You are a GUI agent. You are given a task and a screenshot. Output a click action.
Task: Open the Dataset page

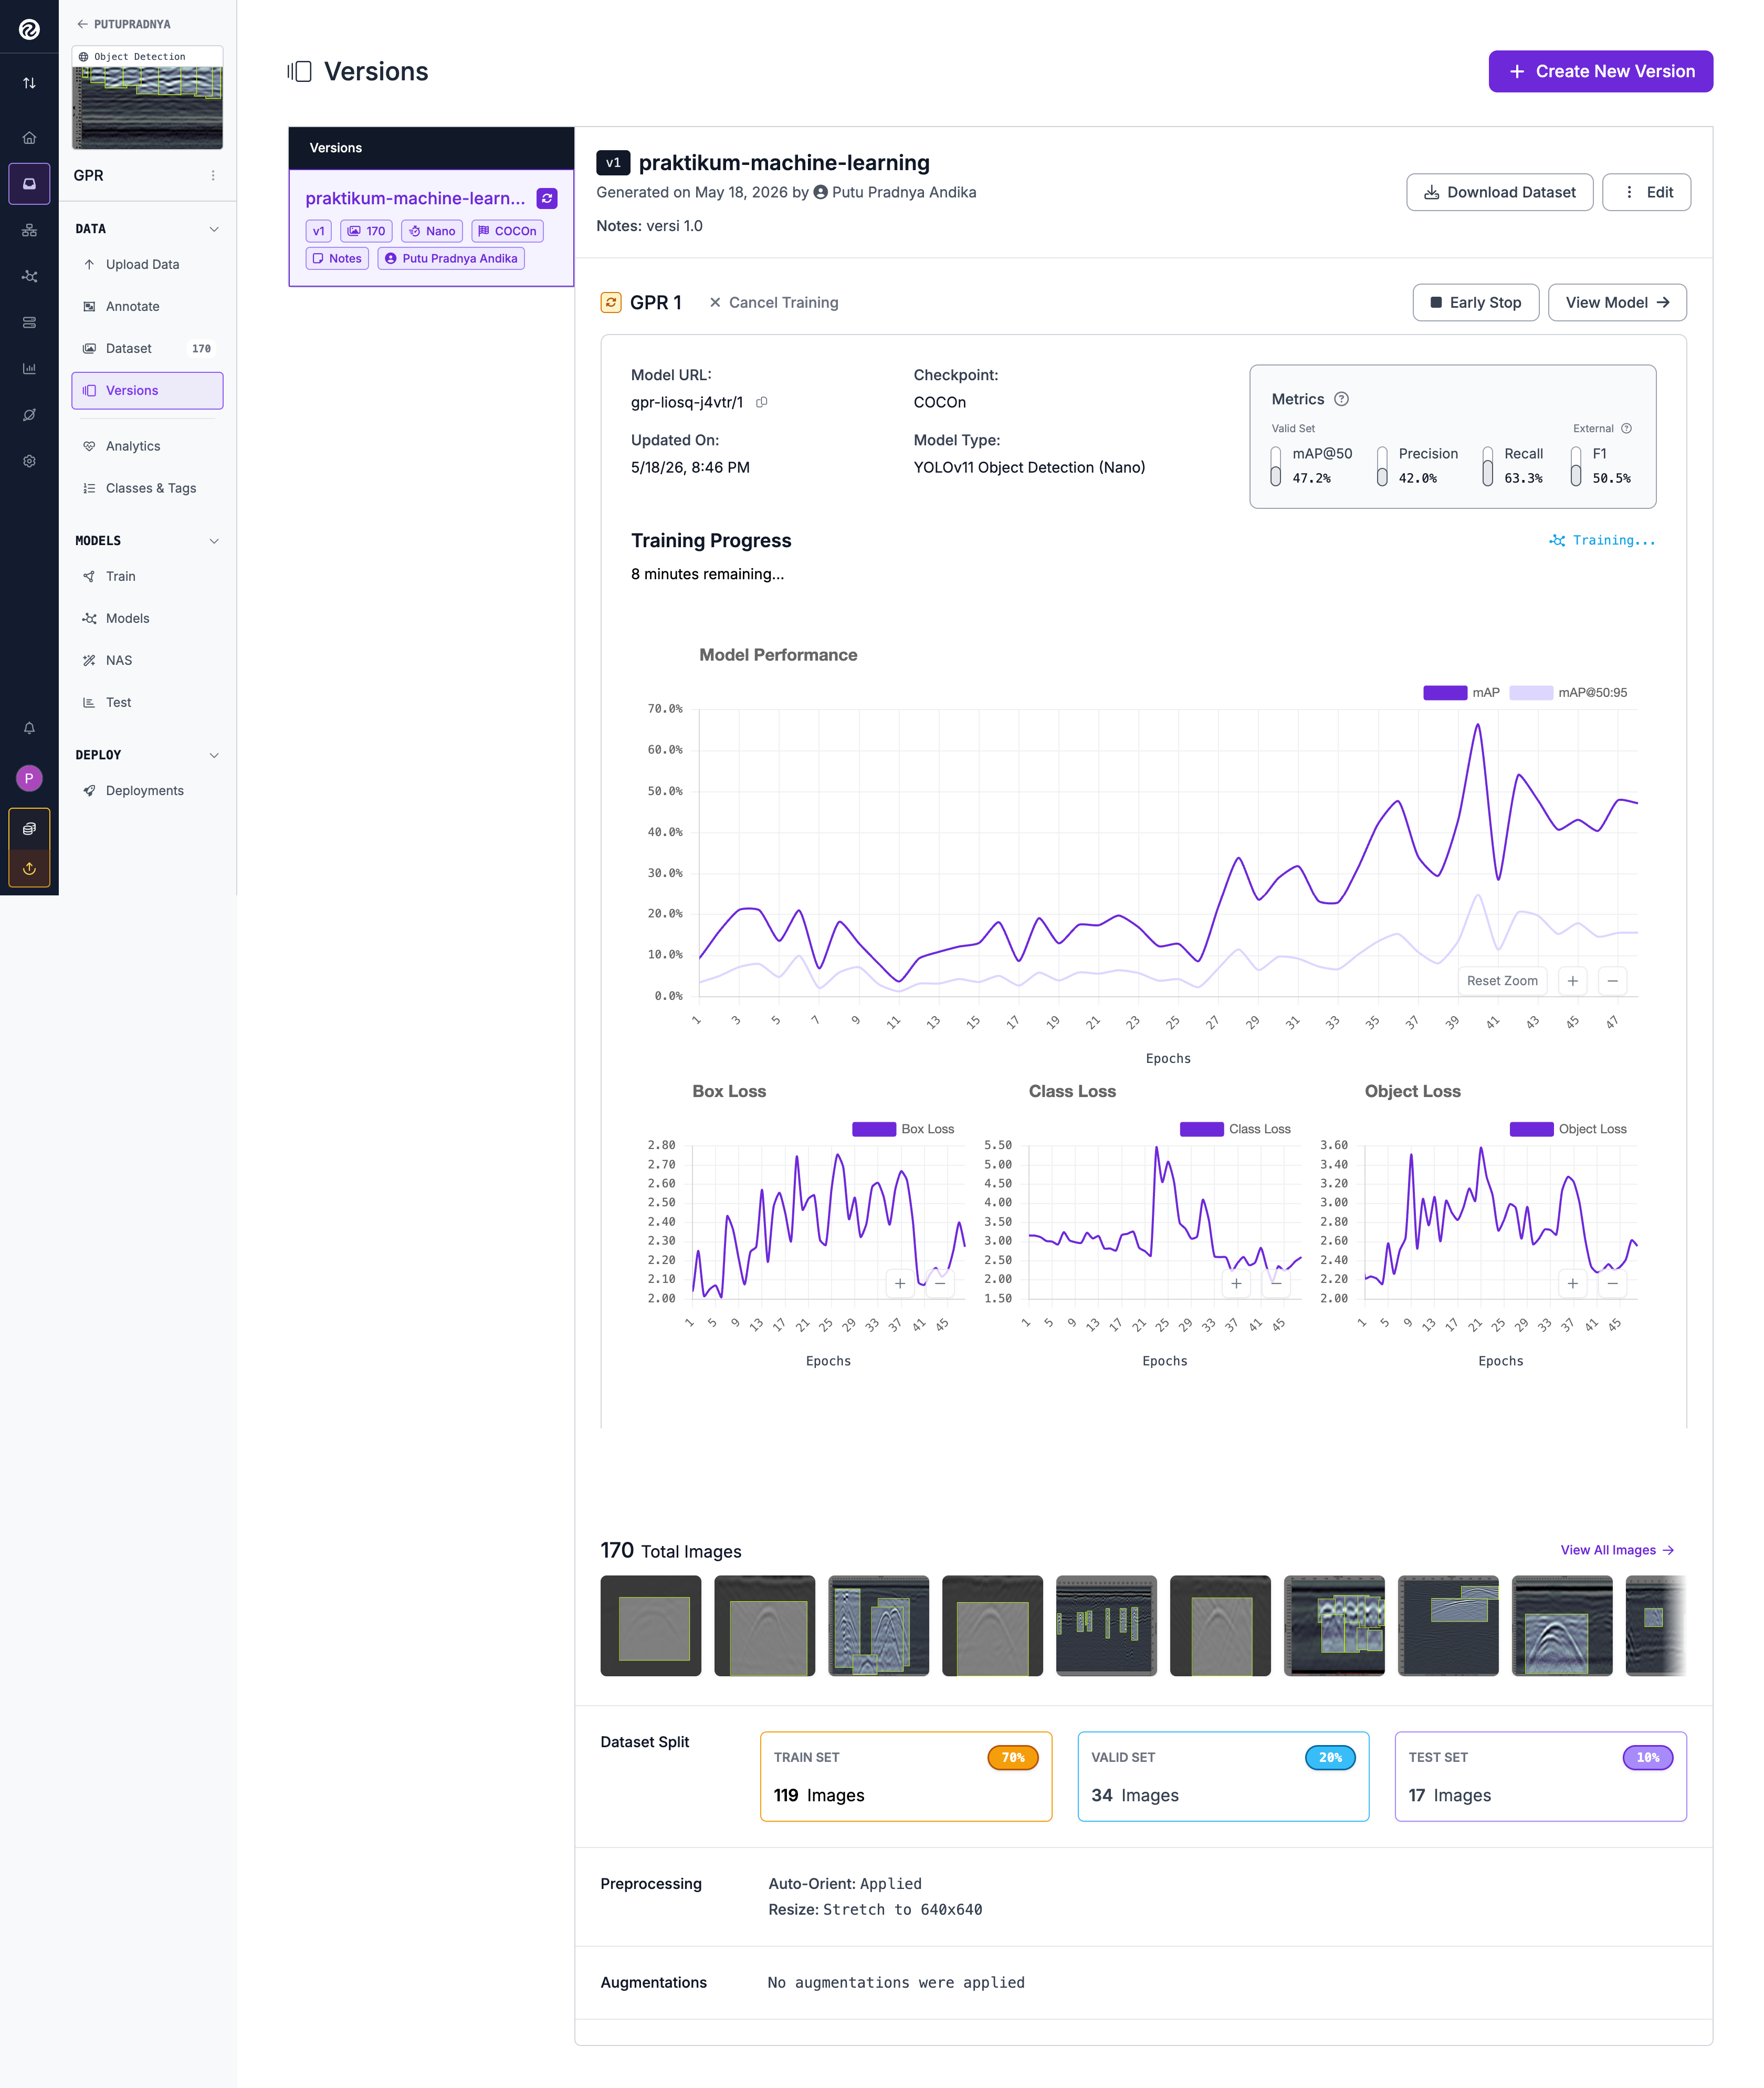tap(147, 348)
